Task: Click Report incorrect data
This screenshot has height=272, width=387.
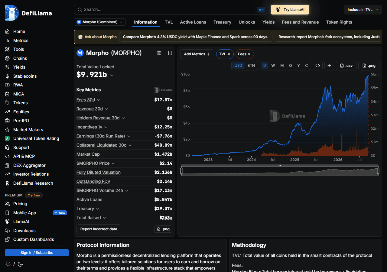Action: (99, 229)
